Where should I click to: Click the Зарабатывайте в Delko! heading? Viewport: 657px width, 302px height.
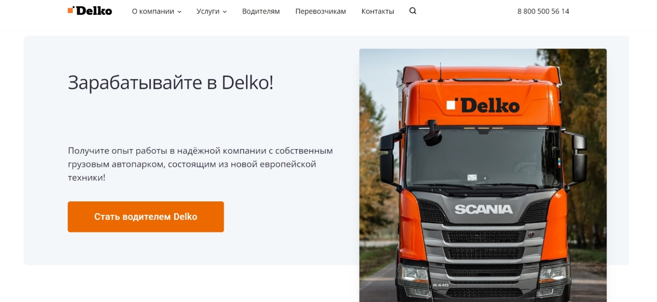pos(170,83)
